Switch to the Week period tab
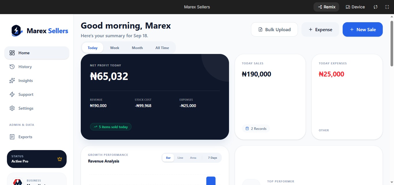 [115, 48]
